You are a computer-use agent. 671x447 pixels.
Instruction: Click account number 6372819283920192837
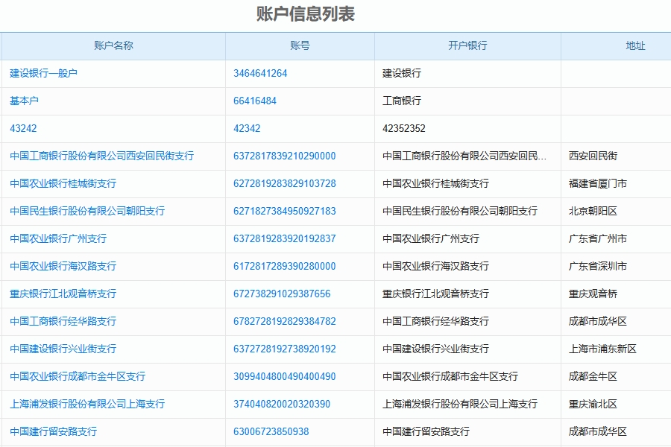point(285,238)
